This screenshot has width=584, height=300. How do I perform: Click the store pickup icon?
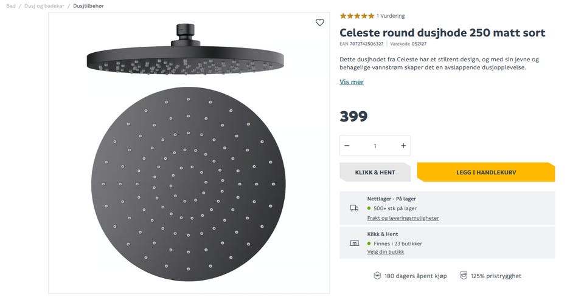354,244
